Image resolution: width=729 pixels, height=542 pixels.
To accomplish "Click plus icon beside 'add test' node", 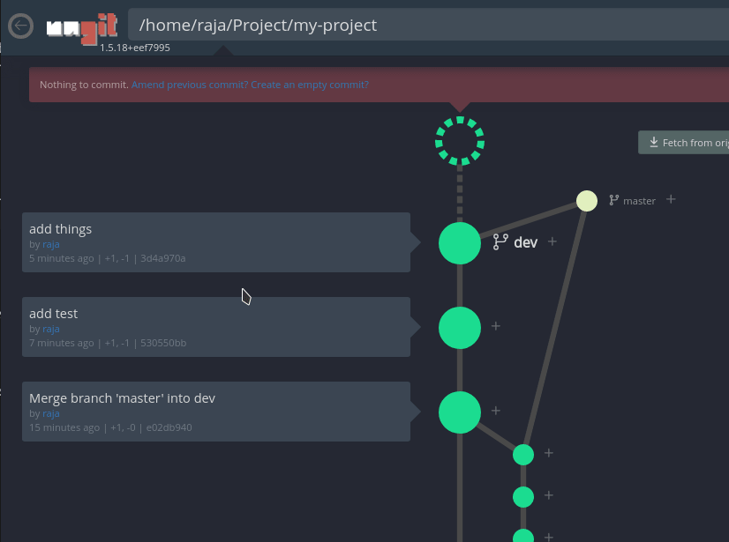I will click(496, 326).
